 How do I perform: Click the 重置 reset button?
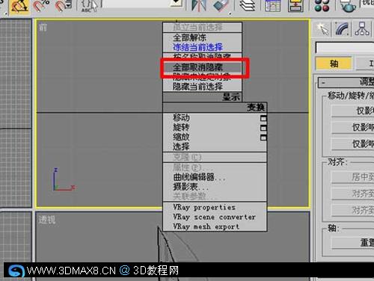coord(352,242)
